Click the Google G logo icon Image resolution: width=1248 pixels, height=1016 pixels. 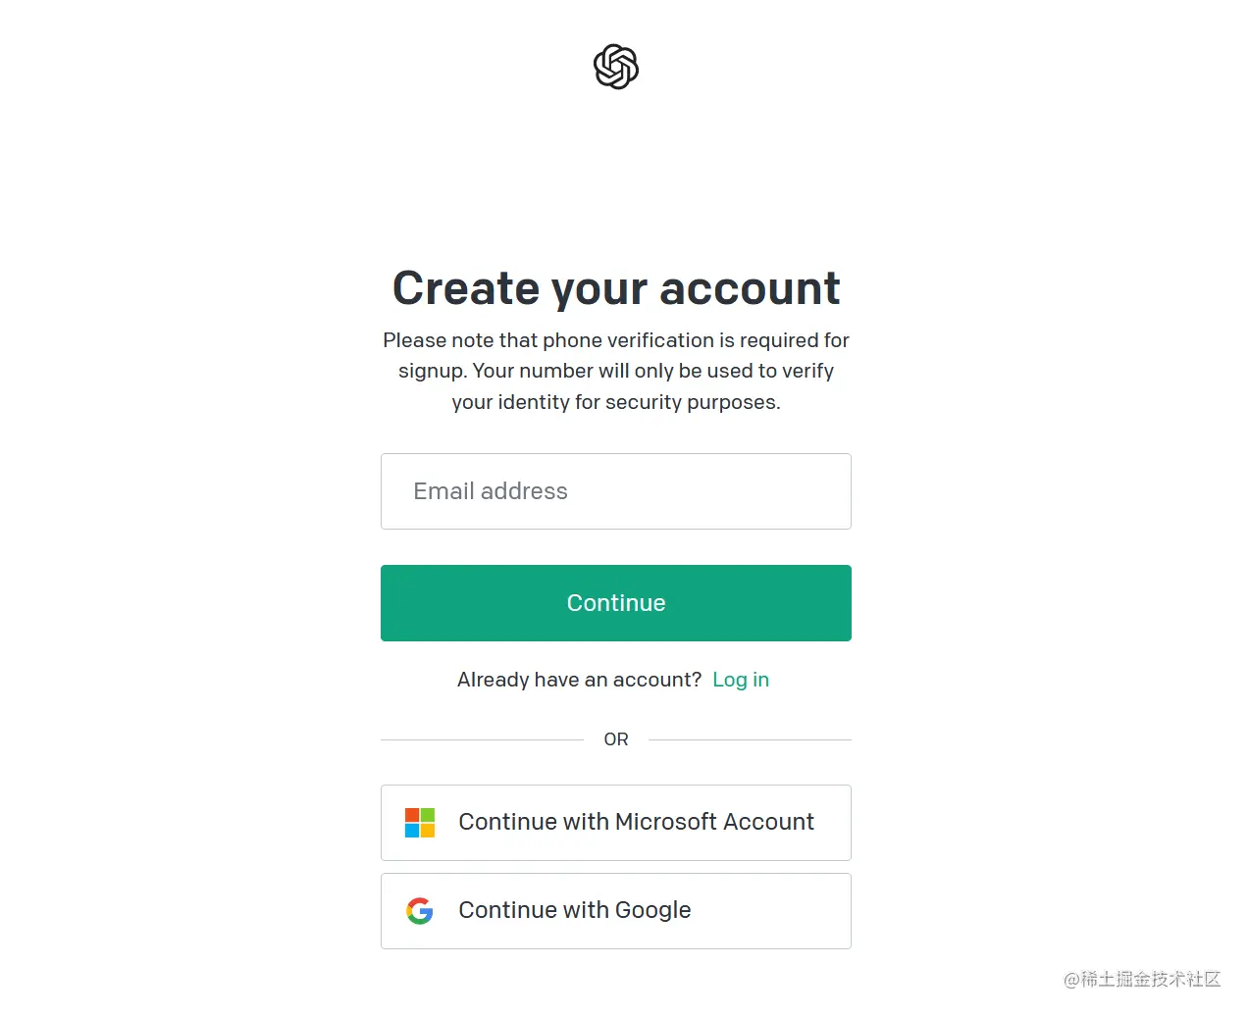click(x=420, y=911)
